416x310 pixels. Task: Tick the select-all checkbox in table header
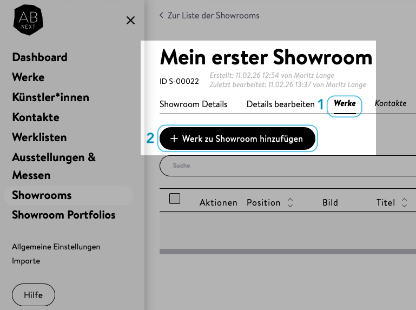click(x=175, y=199)
